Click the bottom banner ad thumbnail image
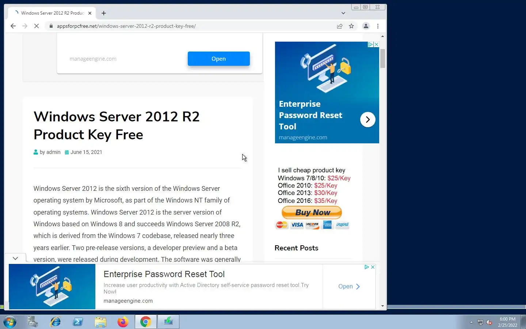526x329 pixels. (x=52, y=287)
